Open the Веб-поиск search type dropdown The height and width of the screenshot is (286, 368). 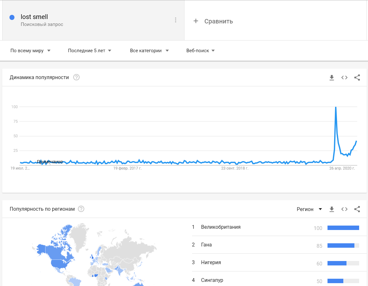click(200, 51)
